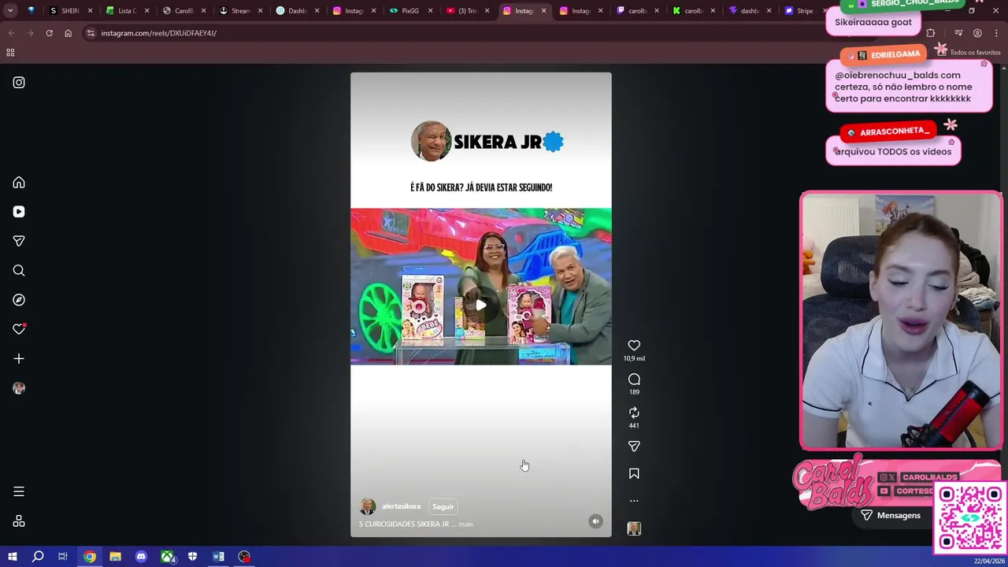
Task: Save the reel with bookmark icon
Action: [634, 474]
